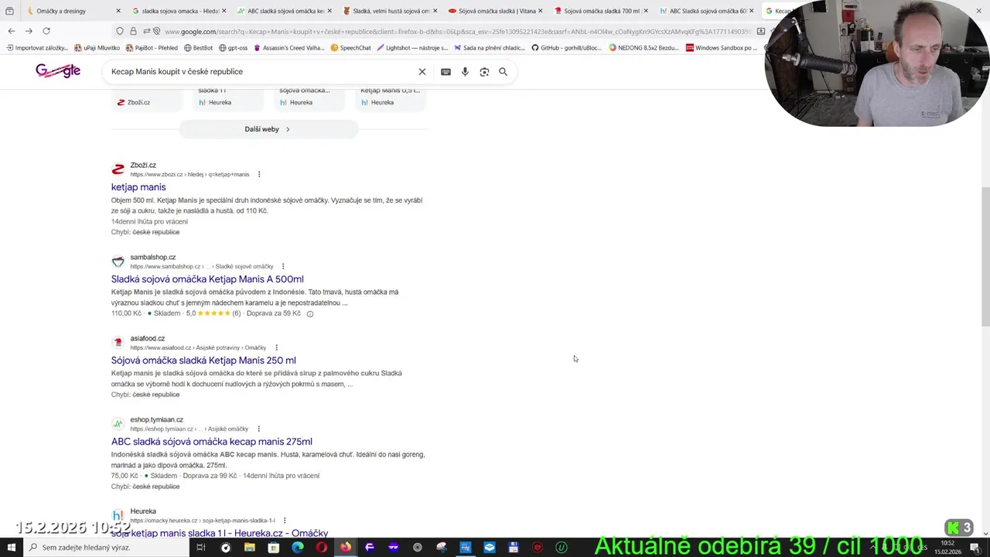Close the Omáčky a dresingy tab
The width and height of the screenshot is (990, 557).
118,11
